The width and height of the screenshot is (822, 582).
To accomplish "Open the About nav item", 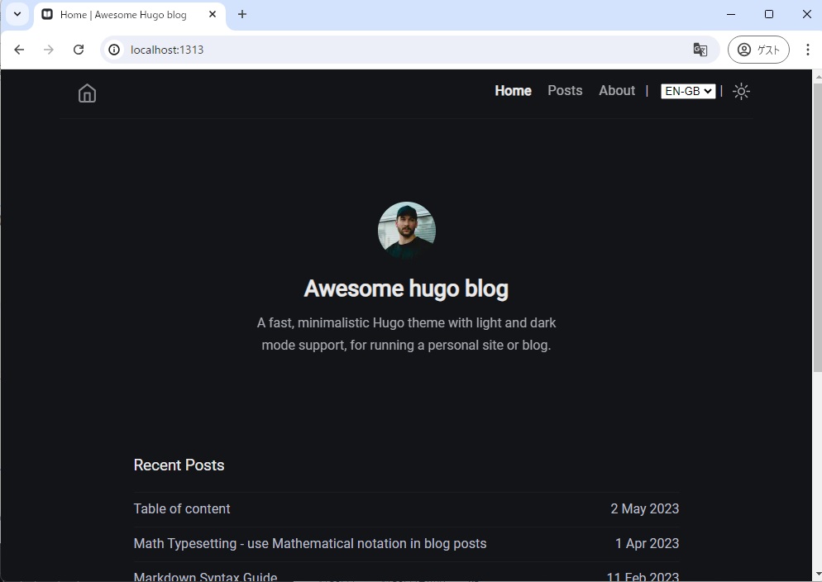I will pyautogui.click(x=617, y=91).
